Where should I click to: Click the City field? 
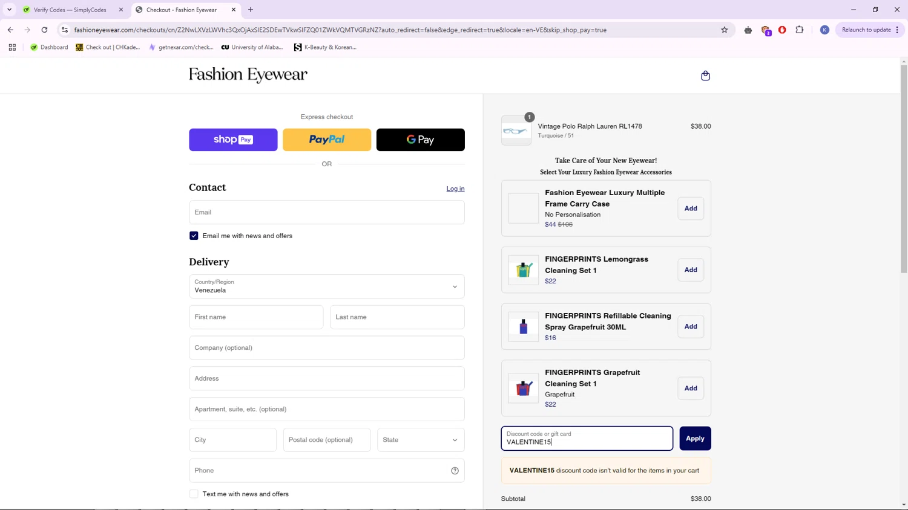[x=232, y=440]
